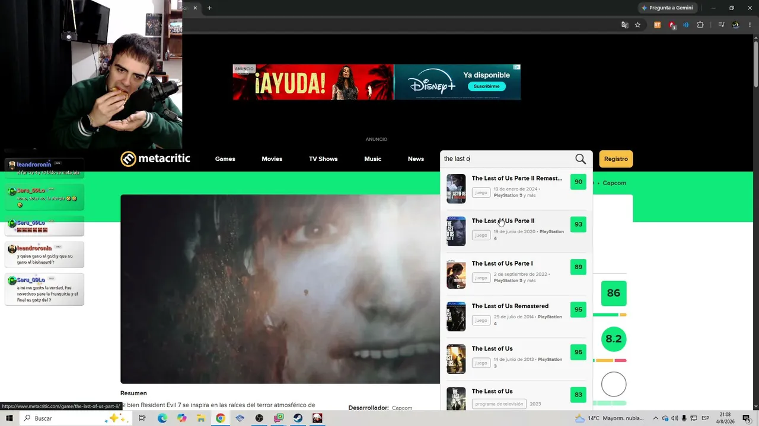
Task: Open the media control icon
Action: point(721,25)
